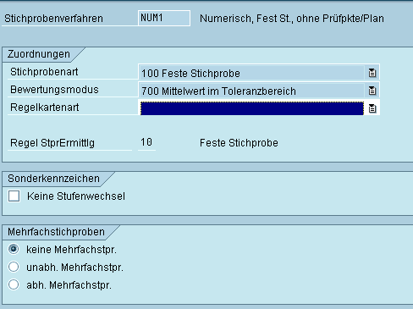
Task: Click the highlighted Regelkartenart field
Action: [x=252, y=108]
